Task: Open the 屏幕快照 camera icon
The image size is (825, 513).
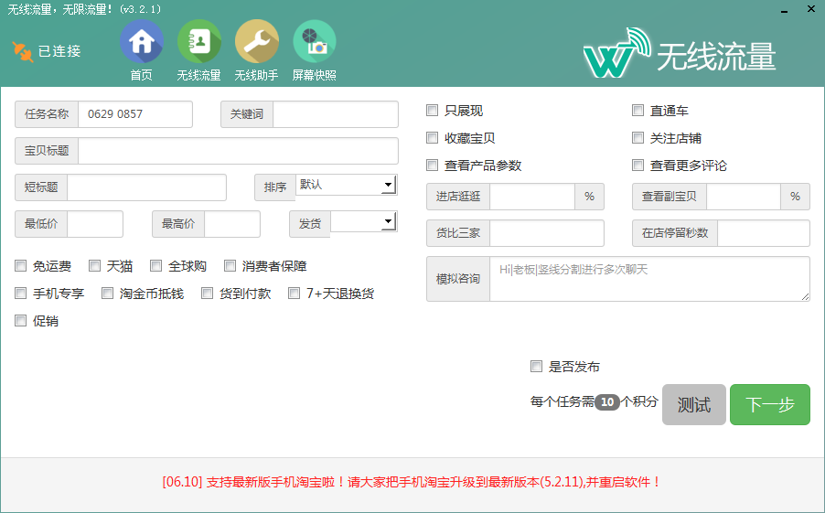Action: (314, 42)
